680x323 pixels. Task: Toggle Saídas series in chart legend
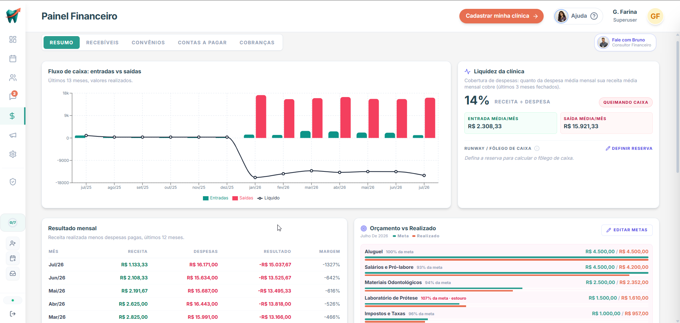coord(243,198)
